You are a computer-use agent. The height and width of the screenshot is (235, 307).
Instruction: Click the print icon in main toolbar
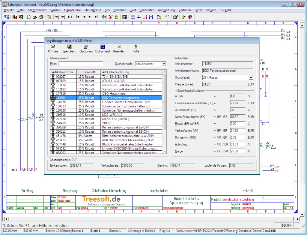pos(41,17)
